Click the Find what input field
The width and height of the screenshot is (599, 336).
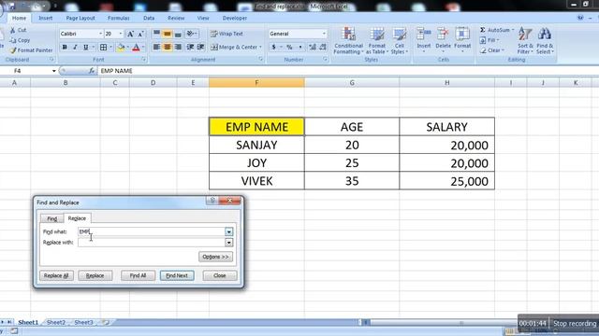152,231
